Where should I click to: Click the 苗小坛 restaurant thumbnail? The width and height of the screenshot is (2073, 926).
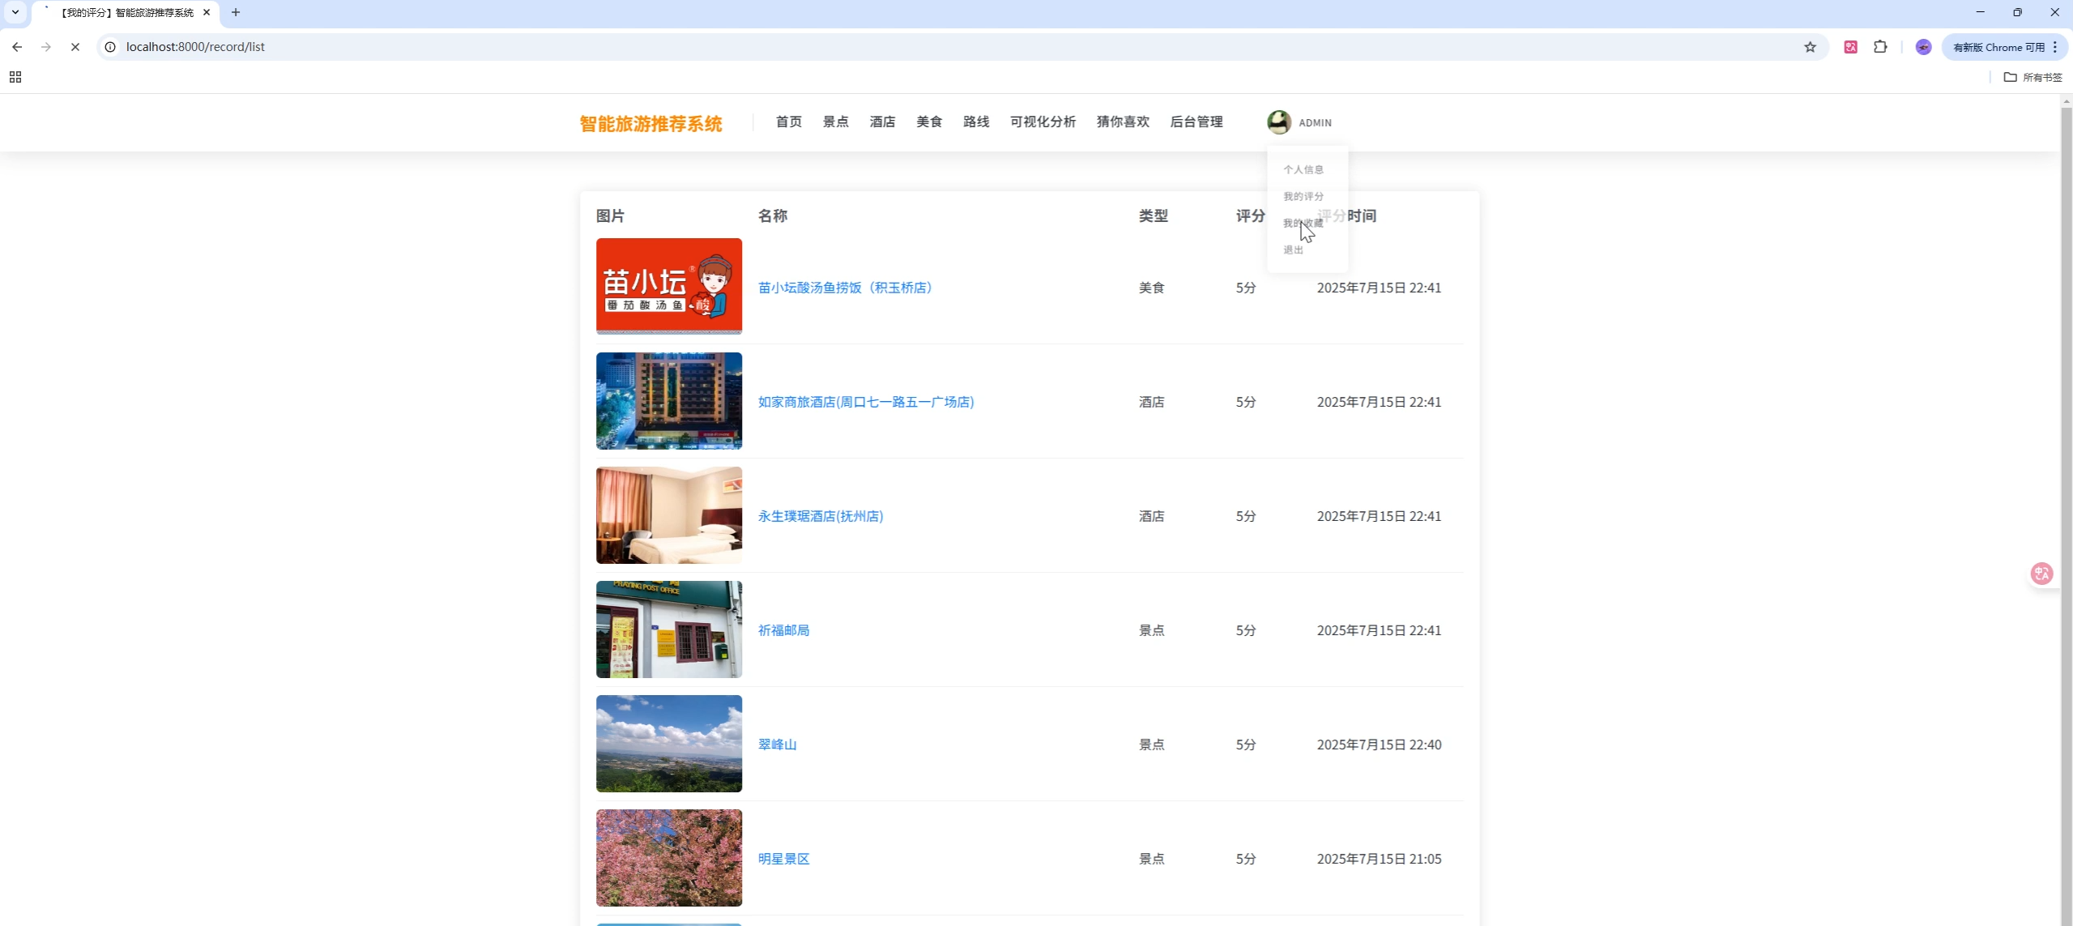pos(669,286)
